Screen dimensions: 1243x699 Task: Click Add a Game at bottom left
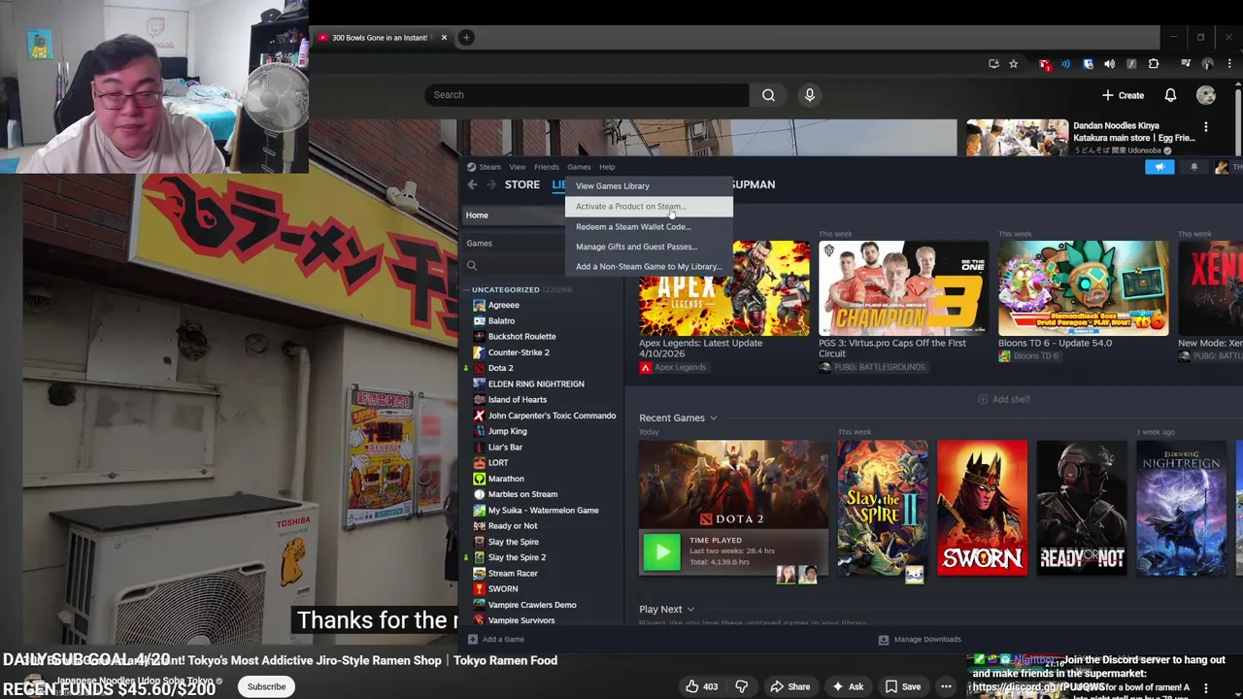[x=496, y=639]
